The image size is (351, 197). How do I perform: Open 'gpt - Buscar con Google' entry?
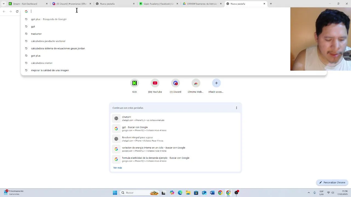[175, 129]
